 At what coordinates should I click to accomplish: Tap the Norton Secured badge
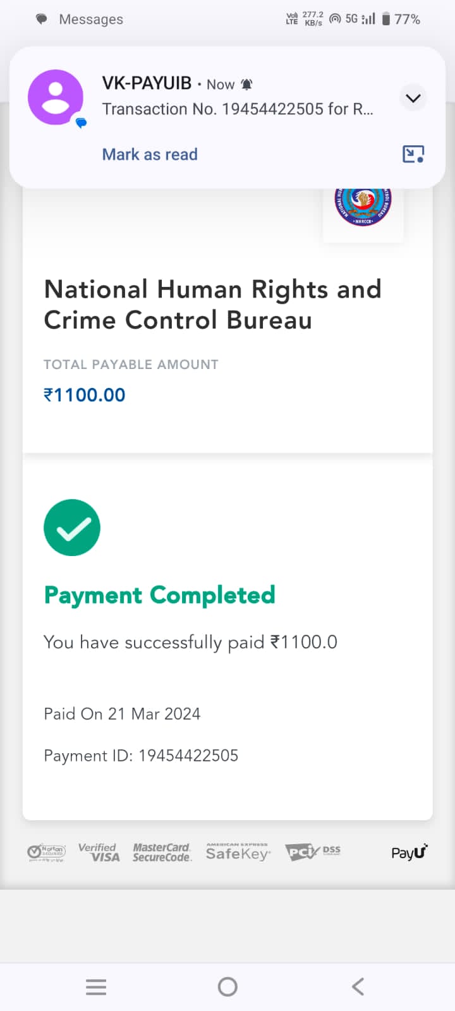click(x=46, y=852)
